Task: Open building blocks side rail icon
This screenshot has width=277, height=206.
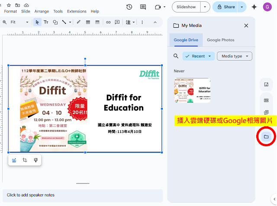Action: 266,112
